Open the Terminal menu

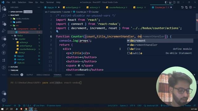pyautogui.click(x=50, y=2)
